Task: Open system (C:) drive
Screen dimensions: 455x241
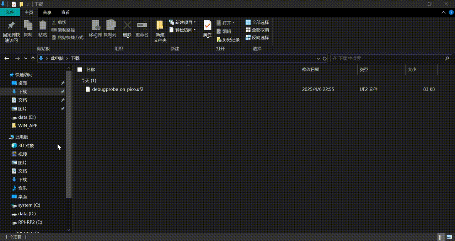Action: [29, 205]
